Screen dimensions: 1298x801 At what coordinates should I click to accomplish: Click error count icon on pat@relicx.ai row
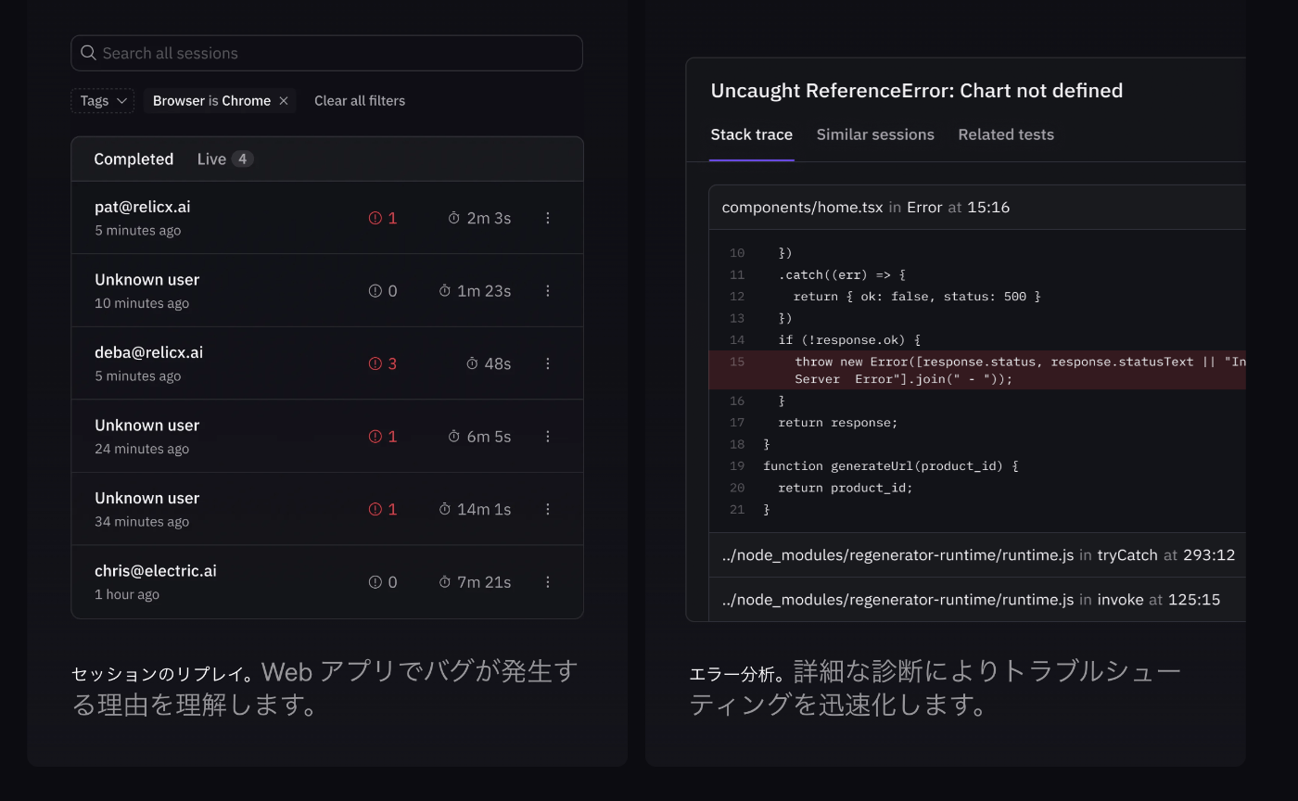[375, 218]
